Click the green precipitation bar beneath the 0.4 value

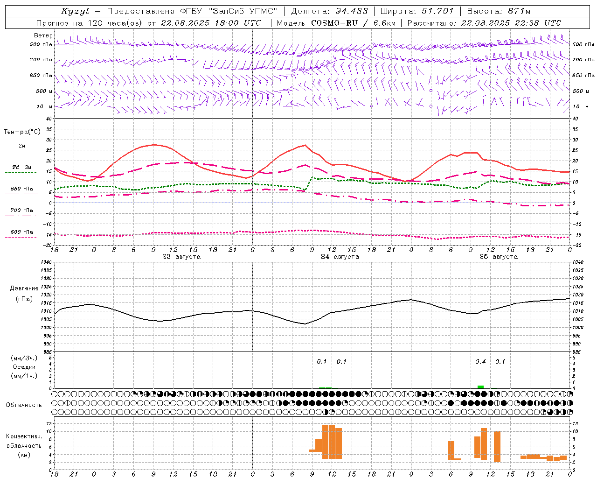tap(480, 387)
